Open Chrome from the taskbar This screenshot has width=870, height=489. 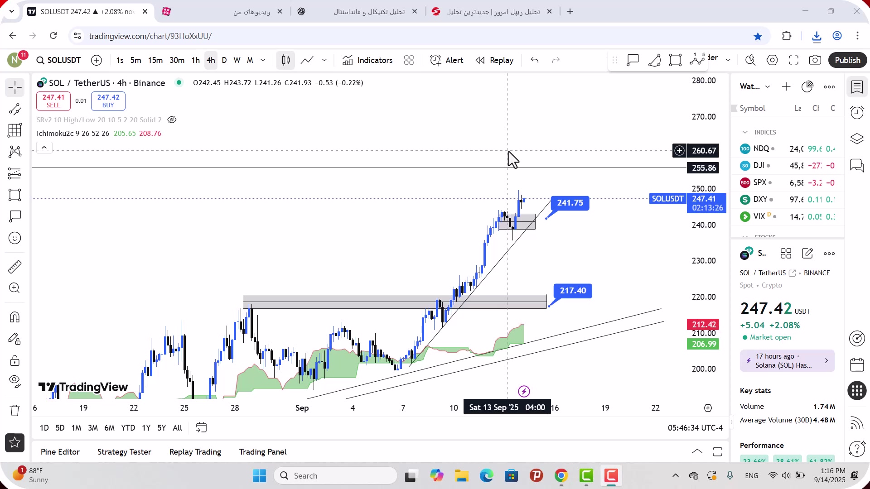561,476
